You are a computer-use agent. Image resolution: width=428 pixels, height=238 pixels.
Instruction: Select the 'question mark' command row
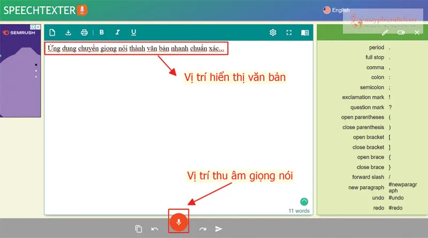click(372, 107)
